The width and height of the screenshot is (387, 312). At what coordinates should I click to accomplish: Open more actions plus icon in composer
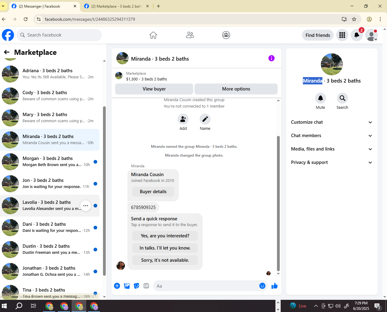click(117, 286)
